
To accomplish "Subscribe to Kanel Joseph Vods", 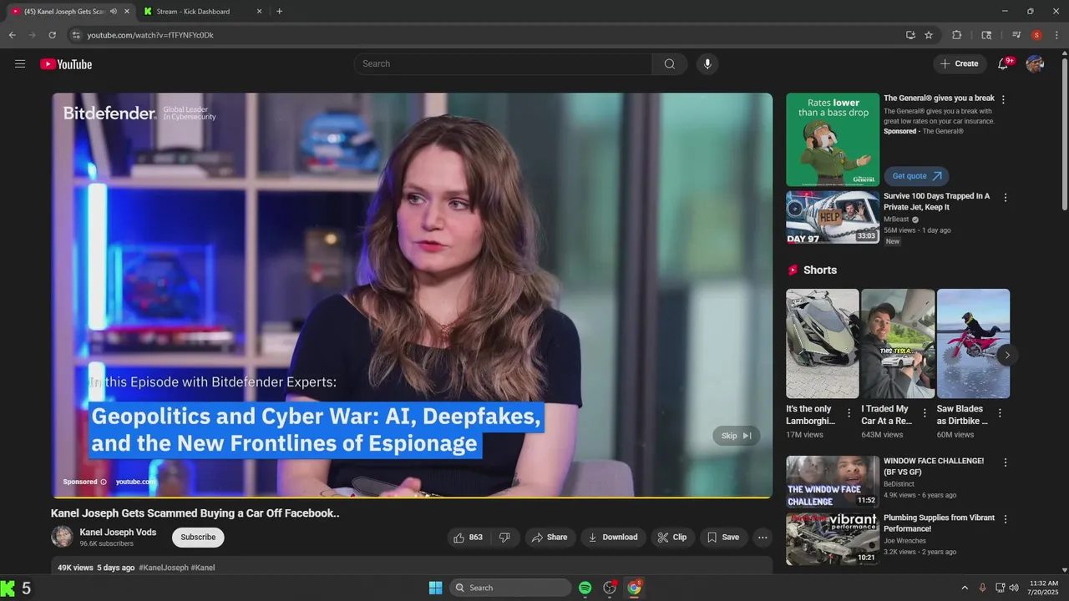I will [198, 538].
